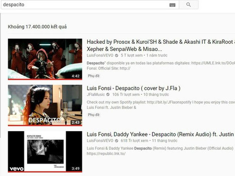Click the '11 tháng trước' upload date
Image resolution: width=235 pixels, height=176 pixels.
(x=164, y=141)
